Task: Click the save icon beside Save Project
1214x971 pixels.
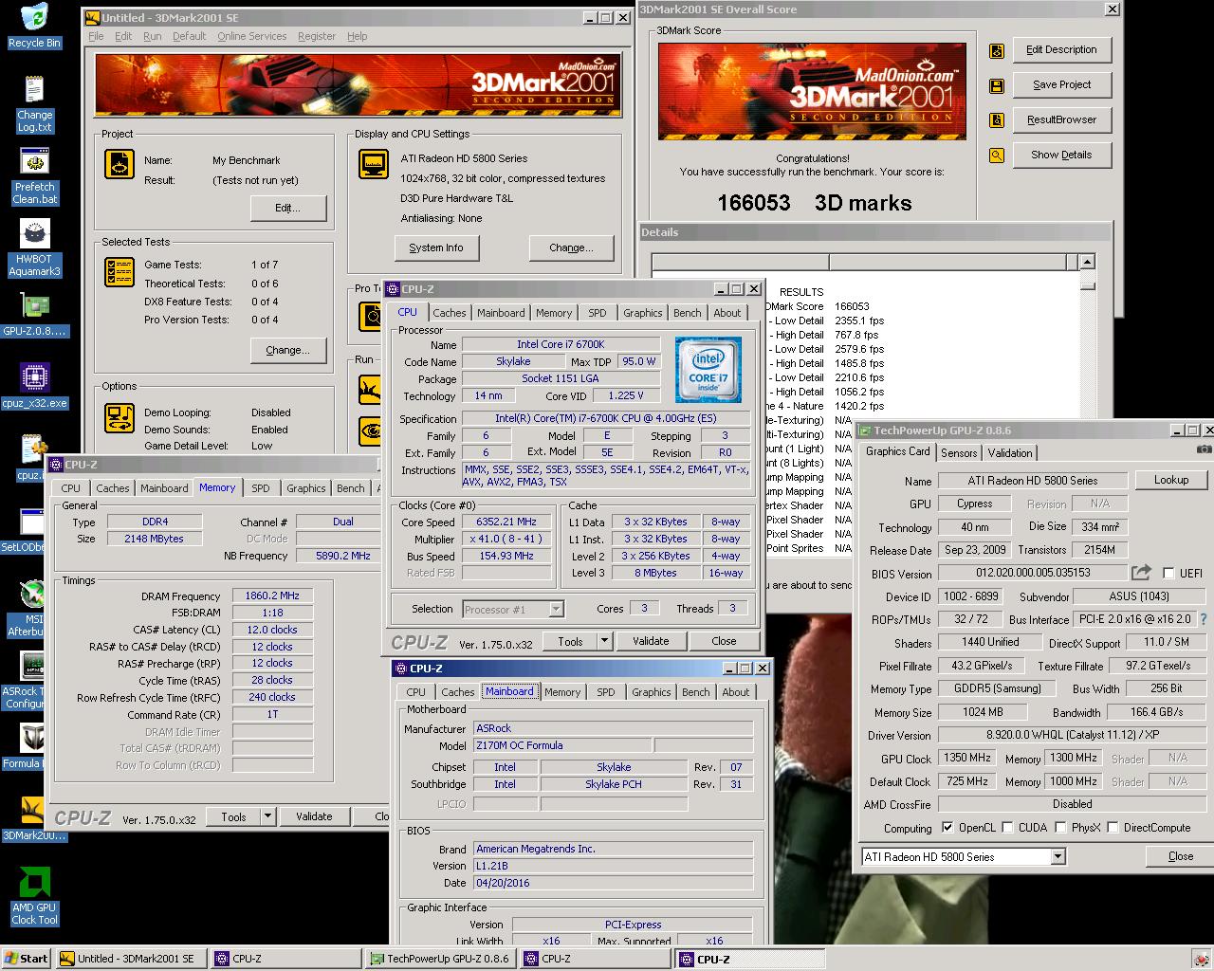Action: (996, 85)
